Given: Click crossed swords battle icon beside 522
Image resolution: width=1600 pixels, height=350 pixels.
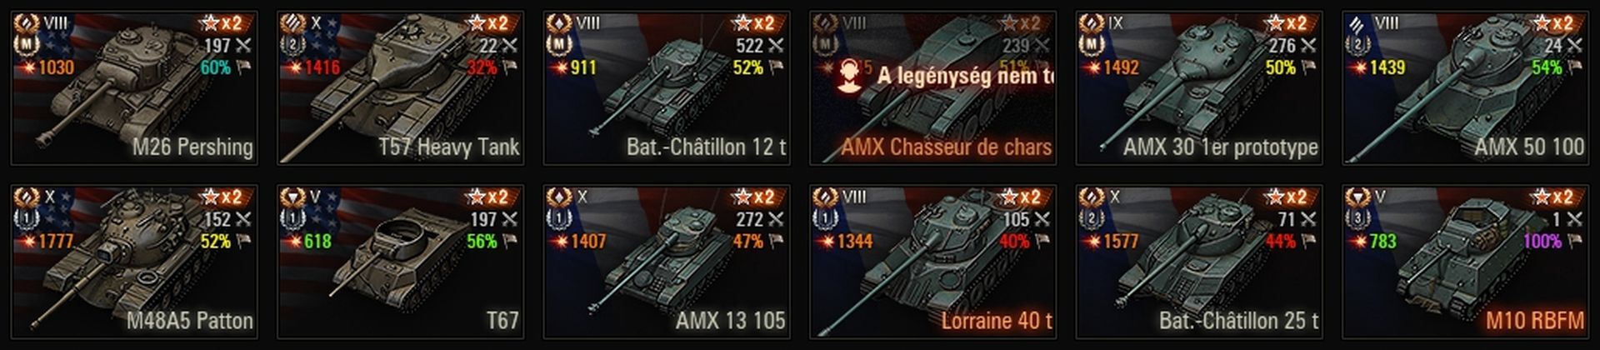Looking at the screenshot, I should [776, 46].
